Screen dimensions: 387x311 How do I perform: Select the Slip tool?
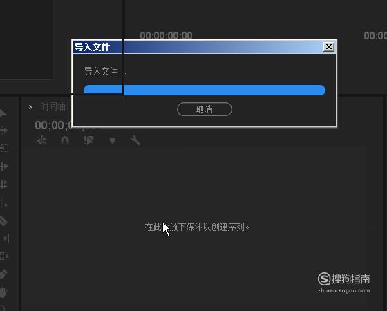click(4, 238)
